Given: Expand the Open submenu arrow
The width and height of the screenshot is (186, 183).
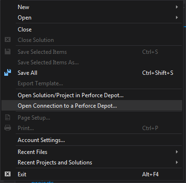Looking at the screenshot, I should (177, 18).
